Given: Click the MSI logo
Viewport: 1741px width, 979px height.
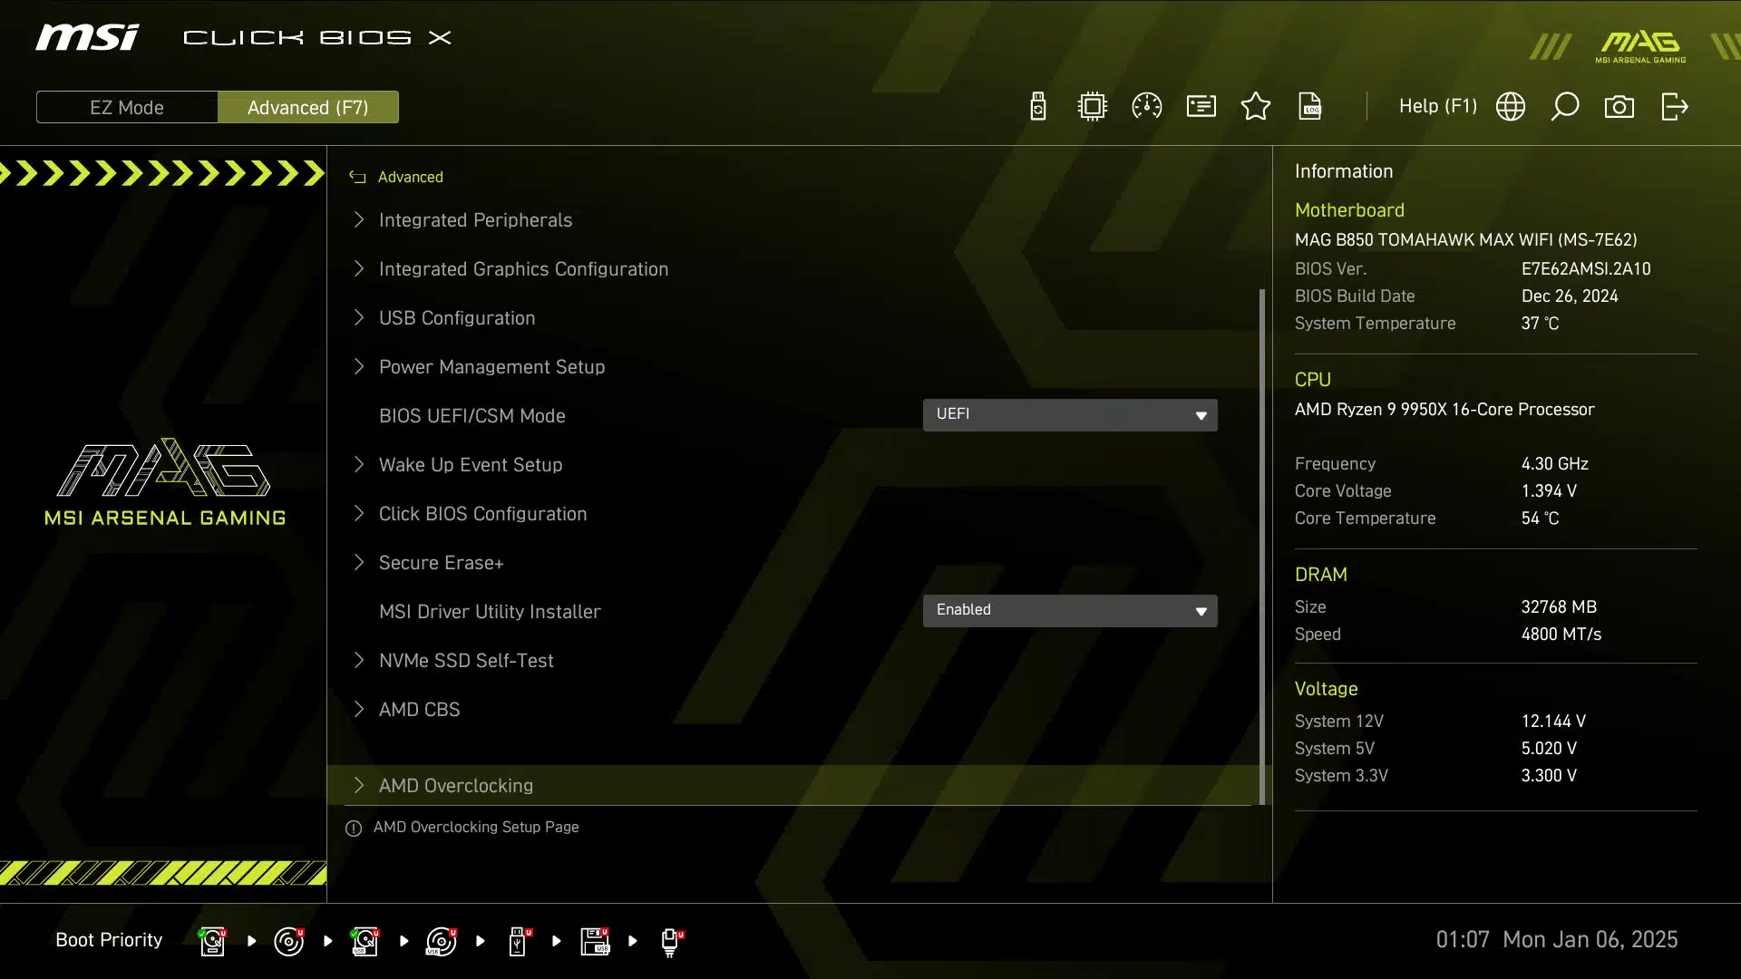Looking at the screenshot, I should pyautogui.click(x=87, y=37).
